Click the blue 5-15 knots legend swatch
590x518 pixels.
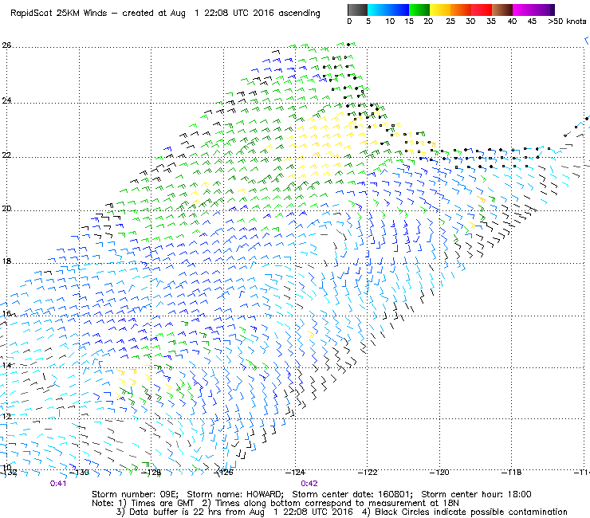(388, 10)
